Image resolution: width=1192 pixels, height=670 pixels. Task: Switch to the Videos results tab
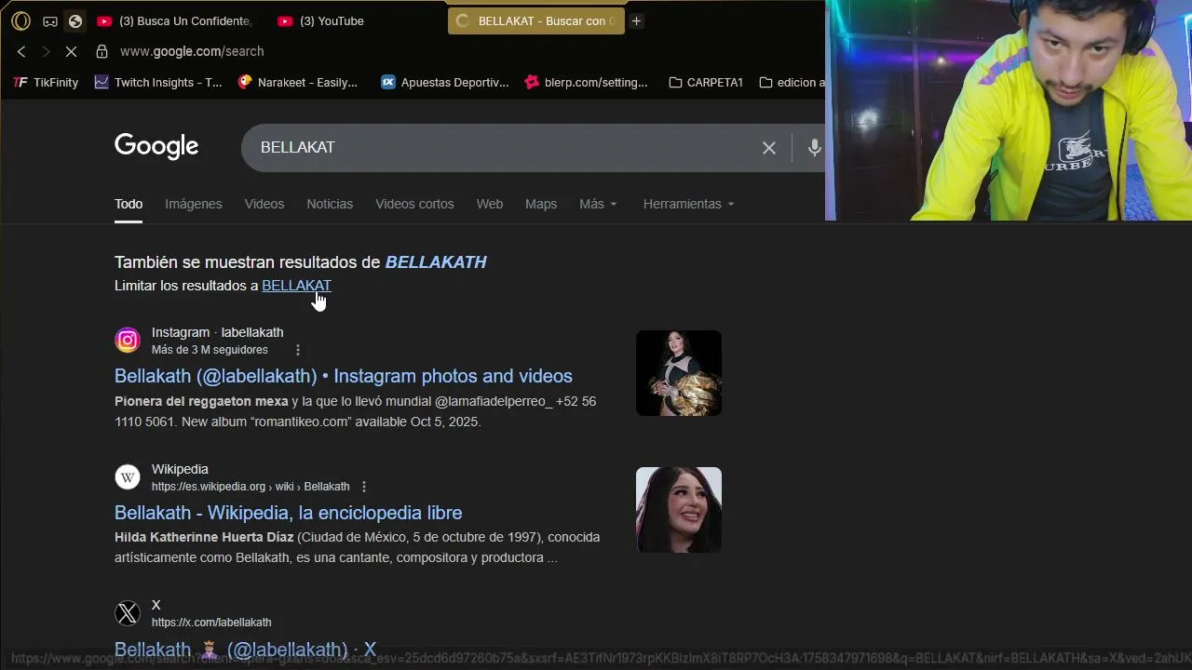(x=264, y=204)
